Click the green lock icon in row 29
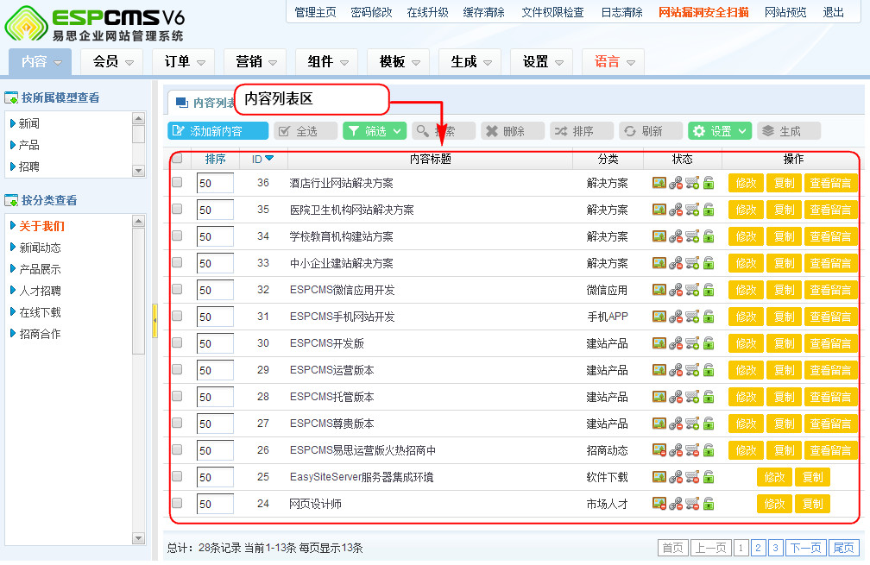 pos(709,370)
